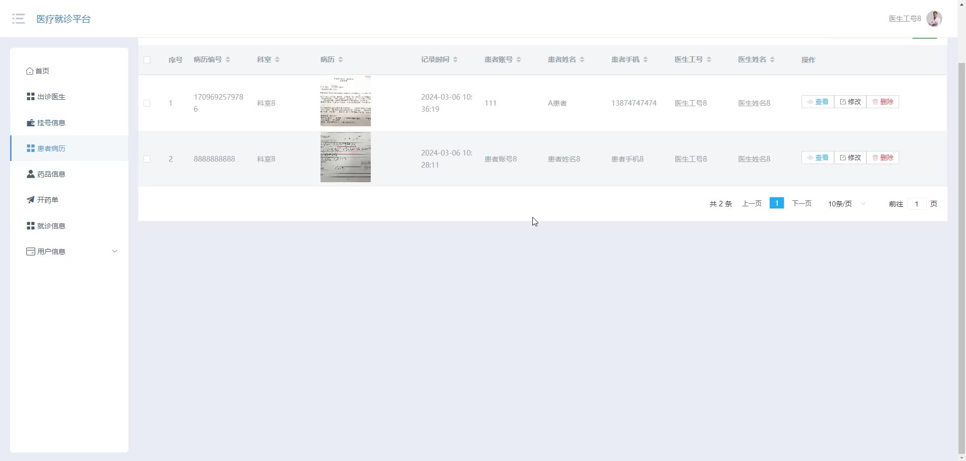966x461 pixels.
Task: Sort by 病历编号 column arrows
Action: tap(228, 59)
